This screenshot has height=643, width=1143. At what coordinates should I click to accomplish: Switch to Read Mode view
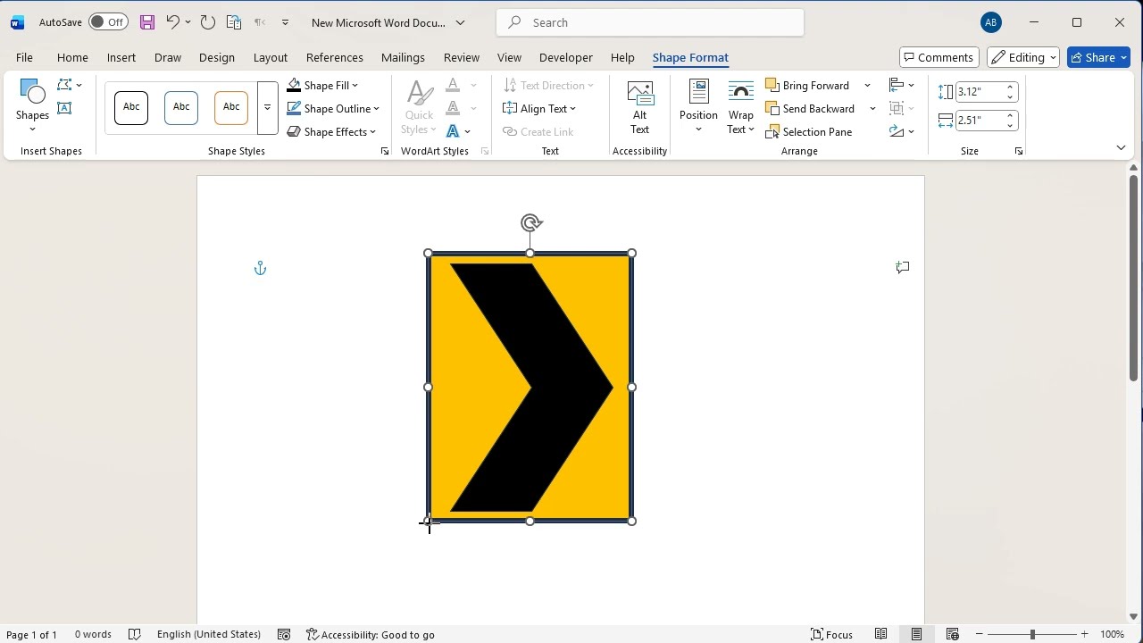click(880, 634)
